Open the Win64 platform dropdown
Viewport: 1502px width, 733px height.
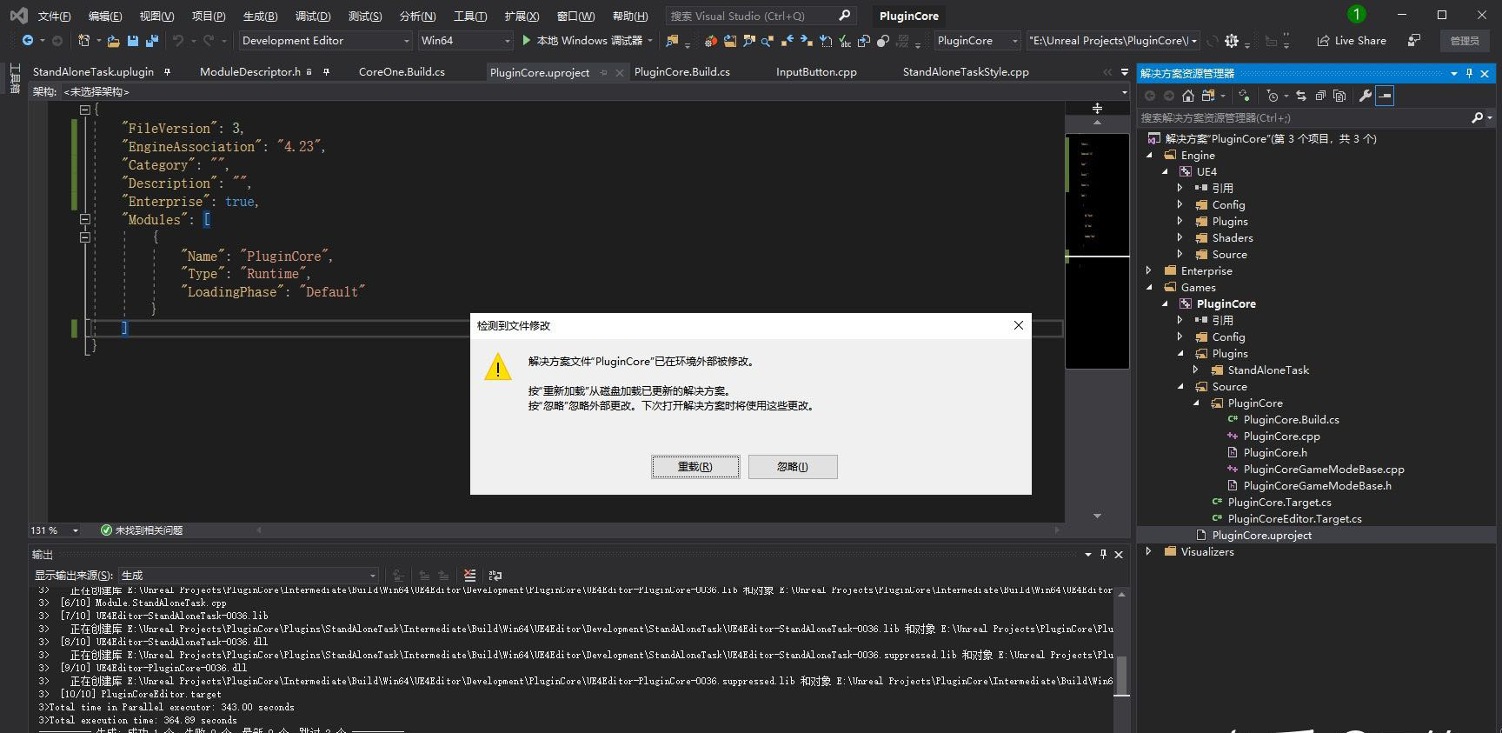click(465, 41)
